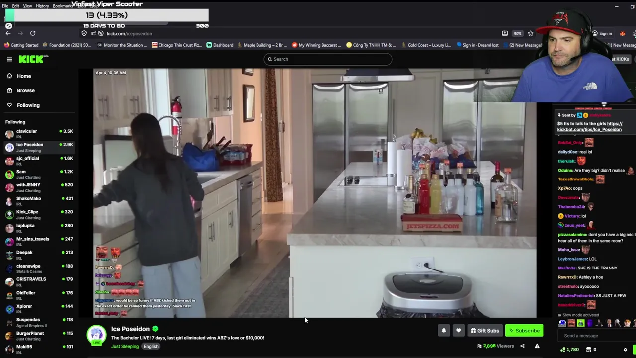Open Sign in DreamHost bookmark

point(477,45)
